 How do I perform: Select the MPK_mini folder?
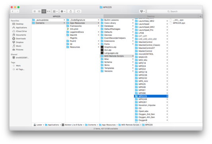[151, 81]
